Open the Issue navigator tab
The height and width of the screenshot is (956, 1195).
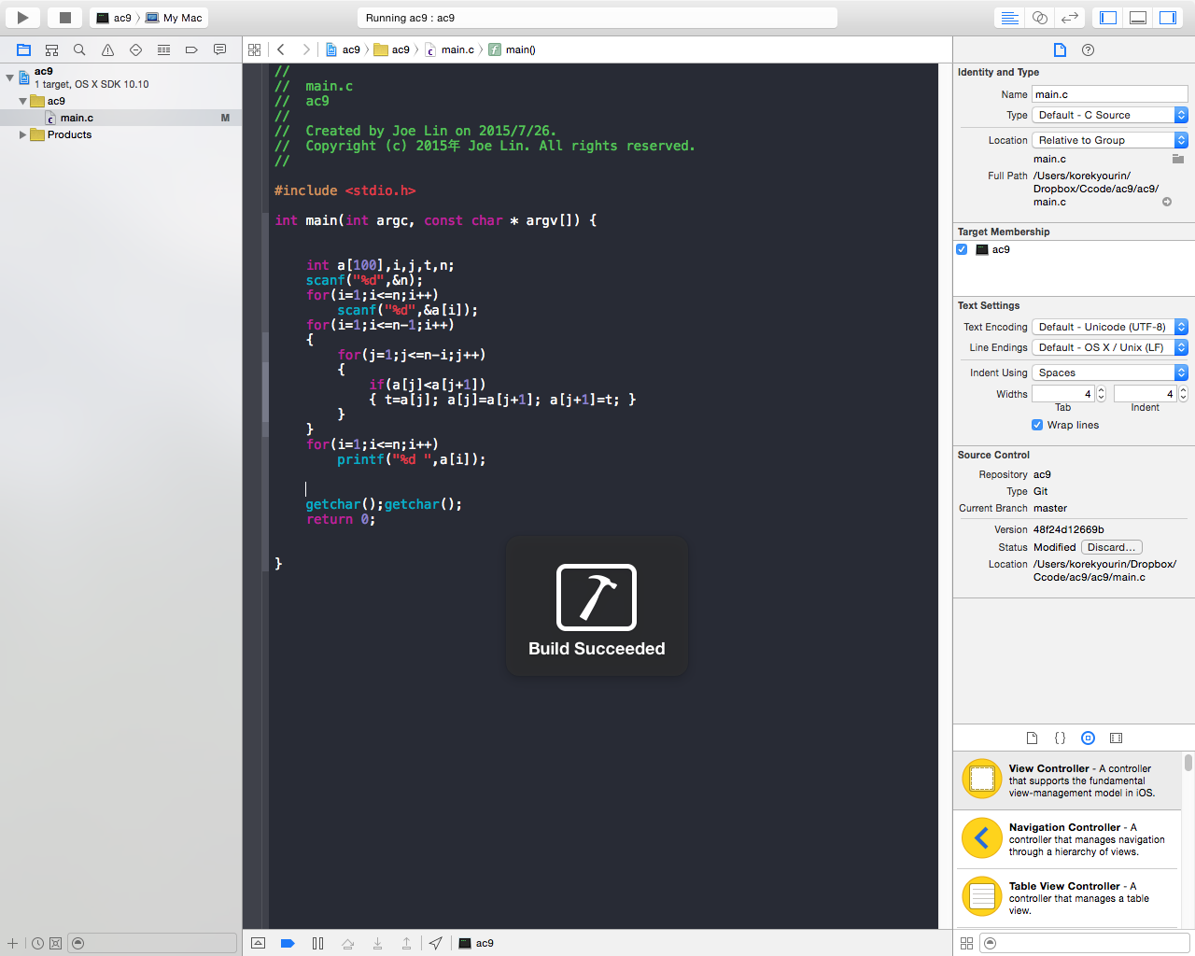(x=107, y=49)
